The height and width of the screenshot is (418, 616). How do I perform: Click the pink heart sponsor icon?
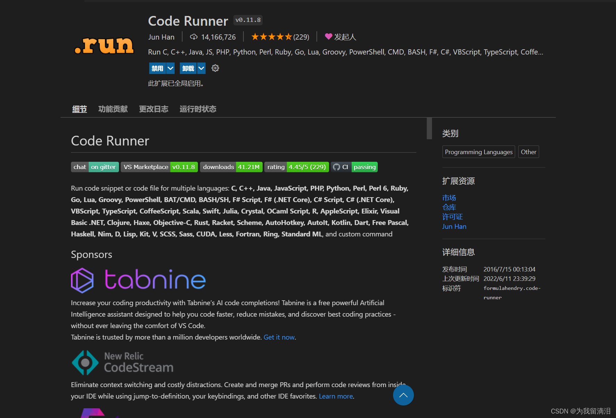click(x=328, y=36)
